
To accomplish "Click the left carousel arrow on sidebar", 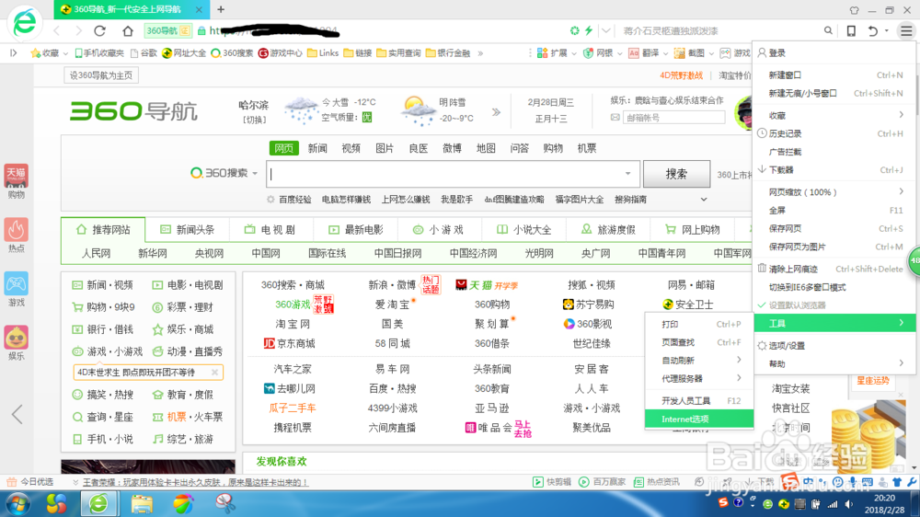I will 17,414.
